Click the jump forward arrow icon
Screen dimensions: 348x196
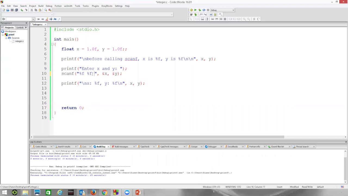coord(42,19)
